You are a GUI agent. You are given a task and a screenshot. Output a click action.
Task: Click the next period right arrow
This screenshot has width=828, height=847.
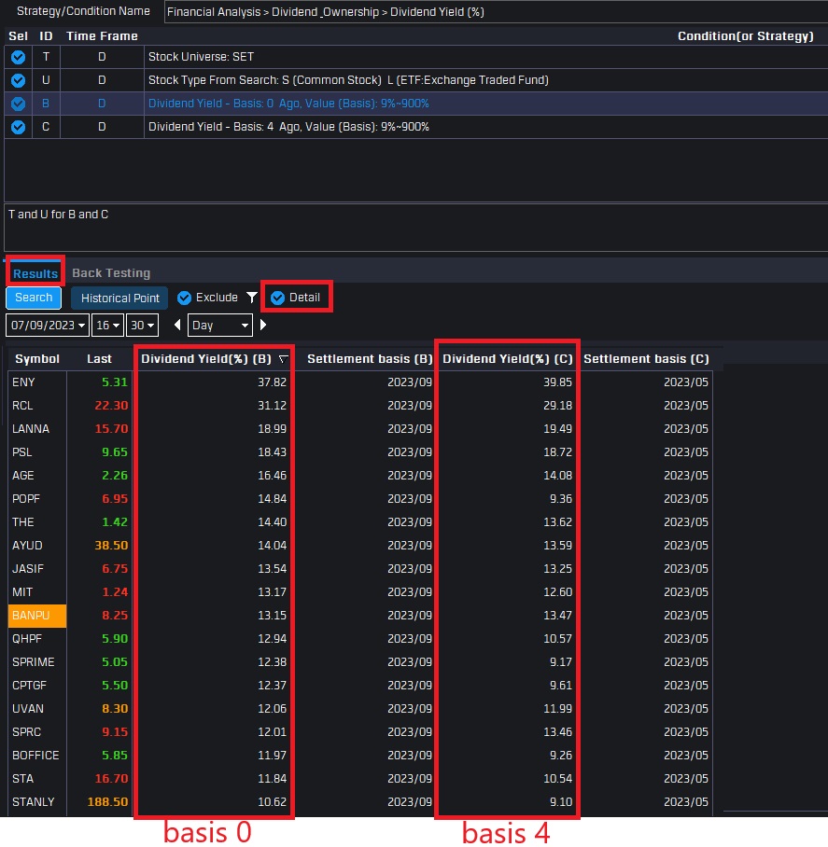263,326
